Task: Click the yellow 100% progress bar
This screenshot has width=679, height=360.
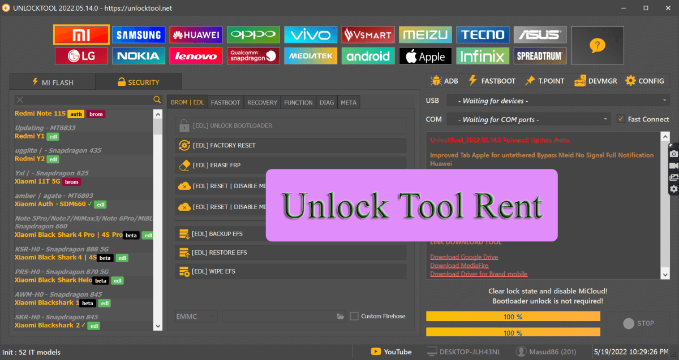Action: click(512, 316)
